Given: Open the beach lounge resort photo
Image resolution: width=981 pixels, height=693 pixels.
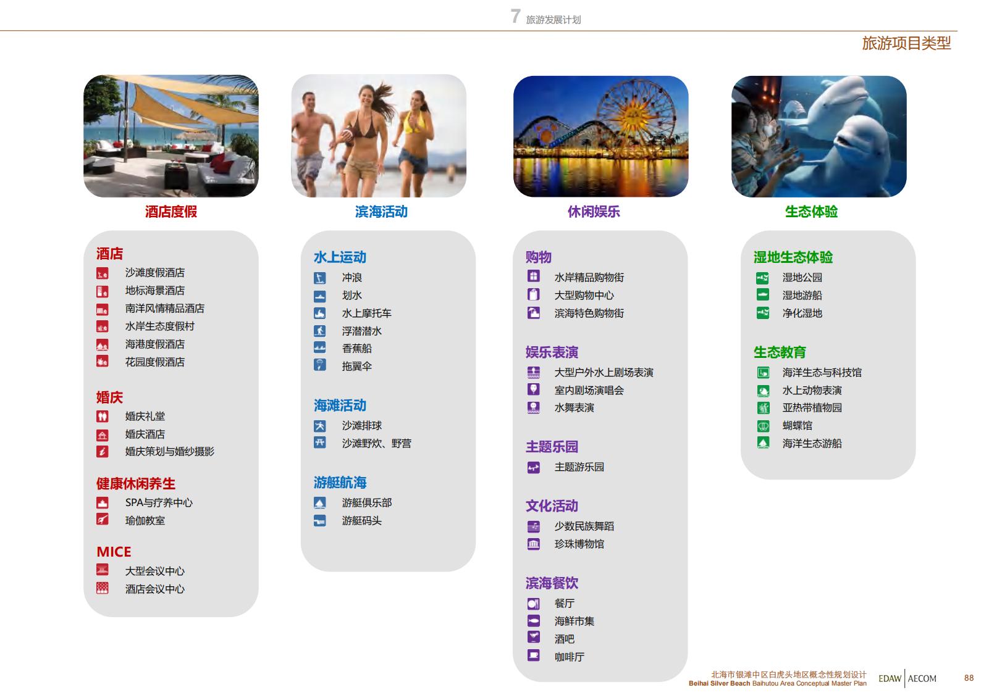Looking at the screenshot, I should click(171, 136).
